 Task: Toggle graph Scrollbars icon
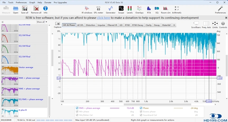click(x=196, y=25)
